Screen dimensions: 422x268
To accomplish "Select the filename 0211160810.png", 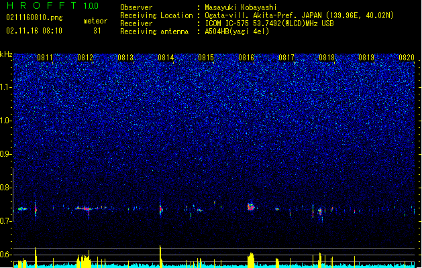I will (x=34, y=17).
